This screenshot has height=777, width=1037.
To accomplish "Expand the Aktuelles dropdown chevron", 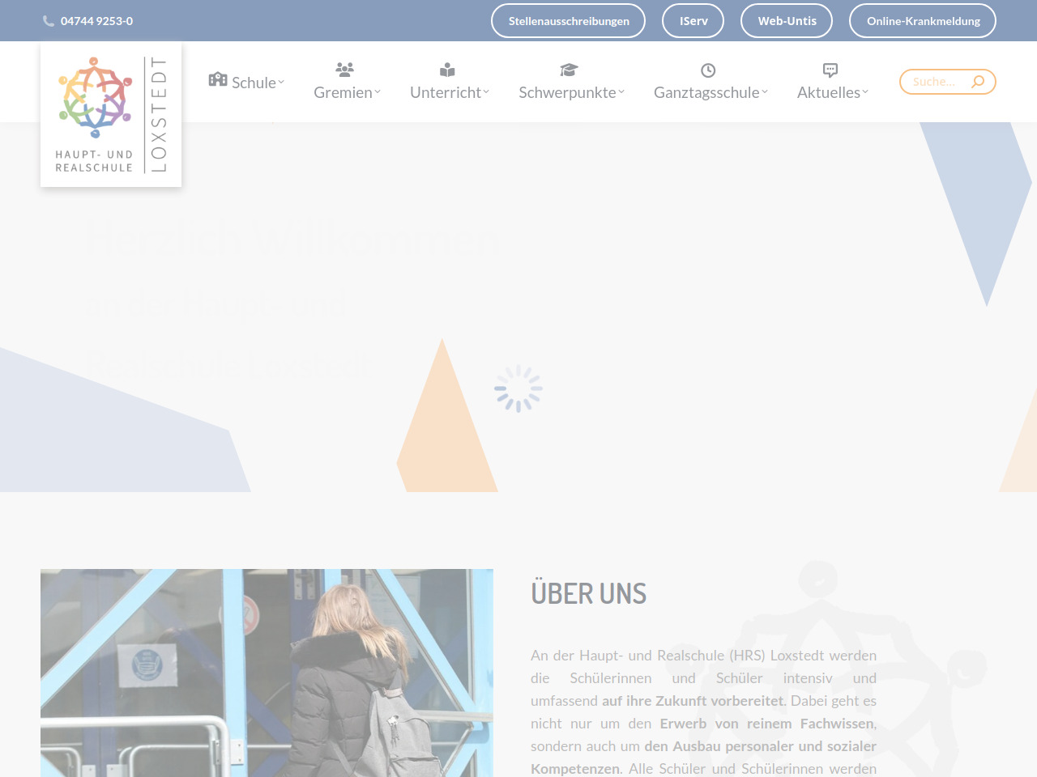I will coord(865,92).
